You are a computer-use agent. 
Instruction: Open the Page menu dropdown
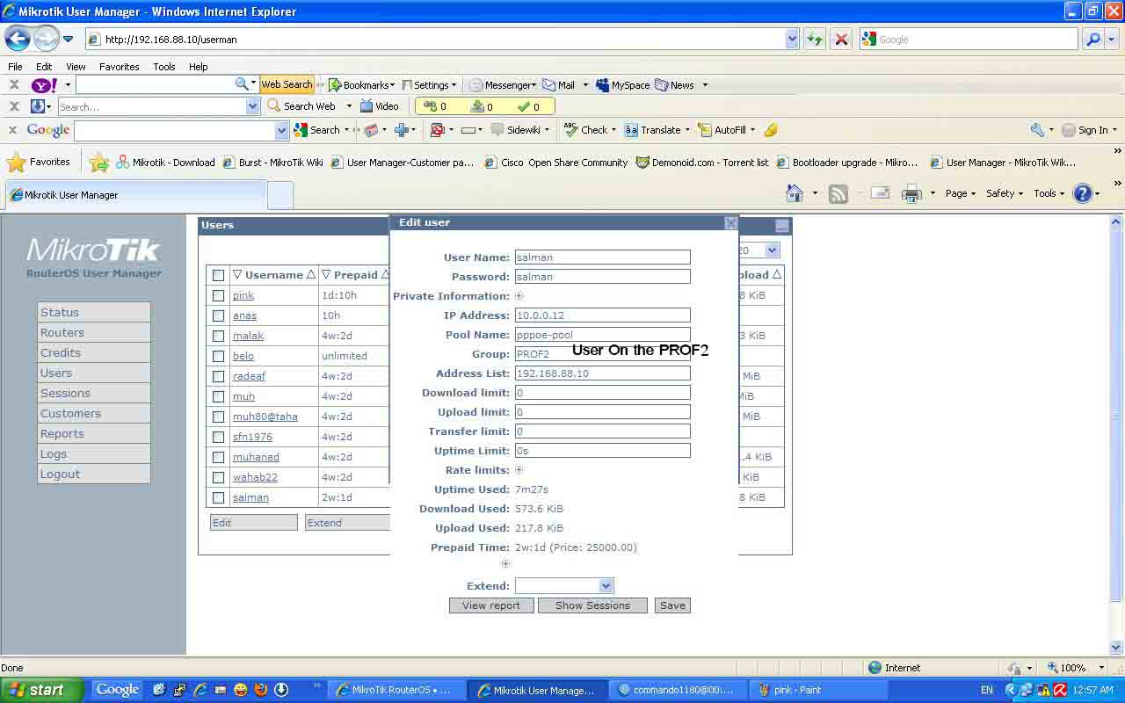coord(960,193)
